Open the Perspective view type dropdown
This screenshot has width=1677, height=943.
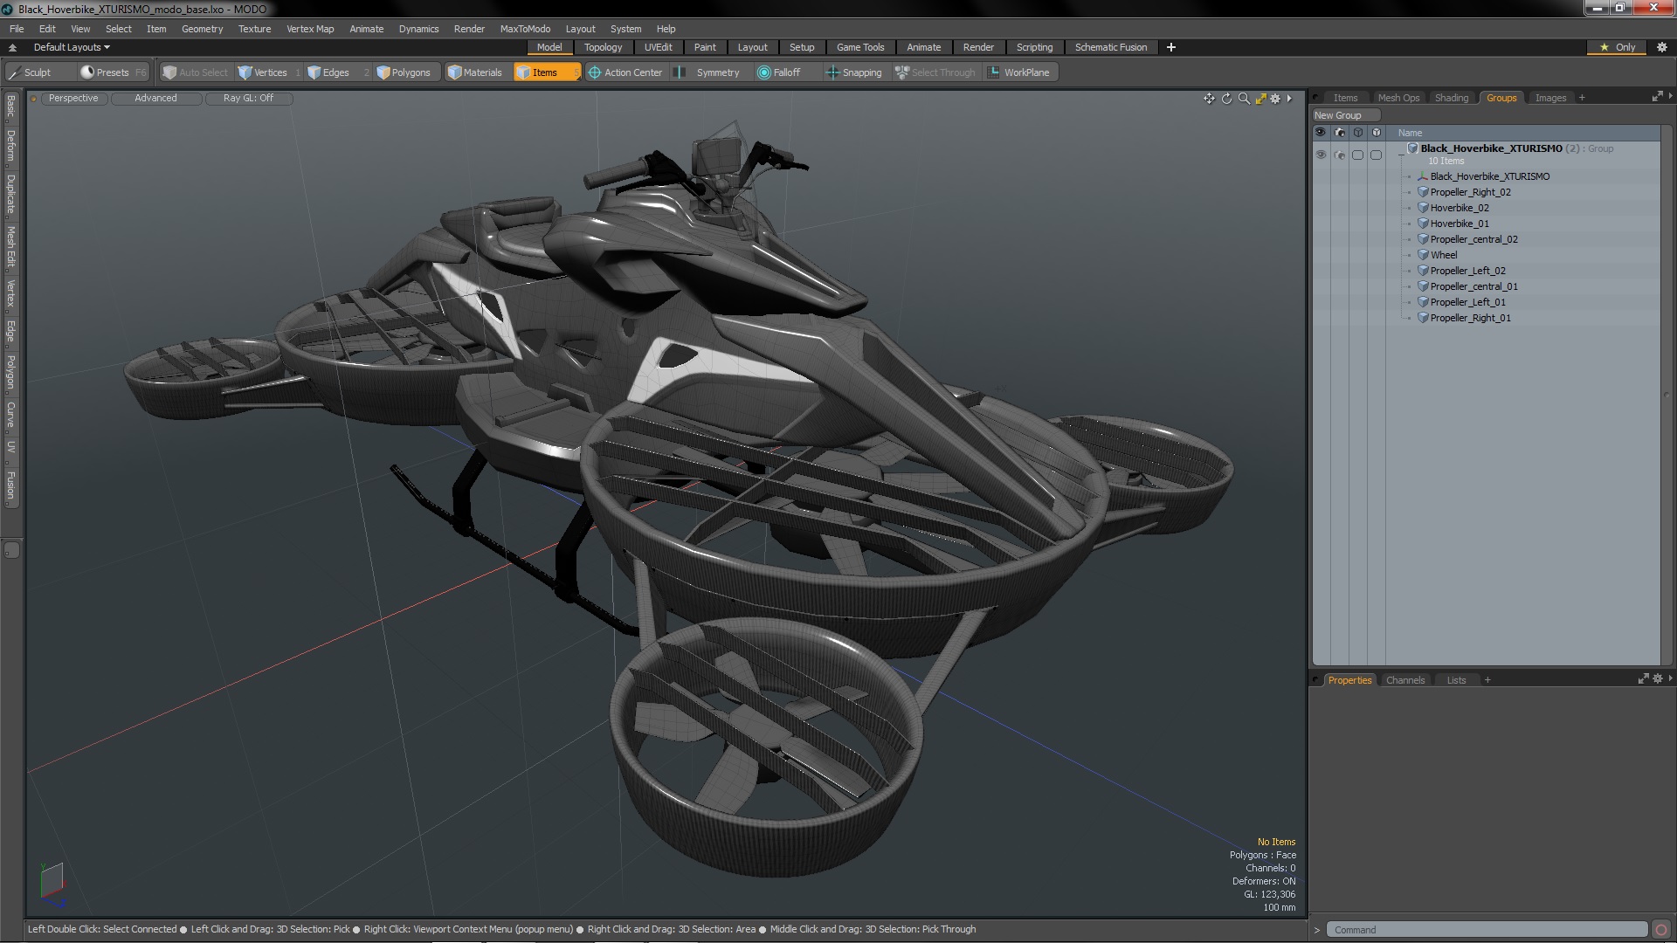click(73, 98)
